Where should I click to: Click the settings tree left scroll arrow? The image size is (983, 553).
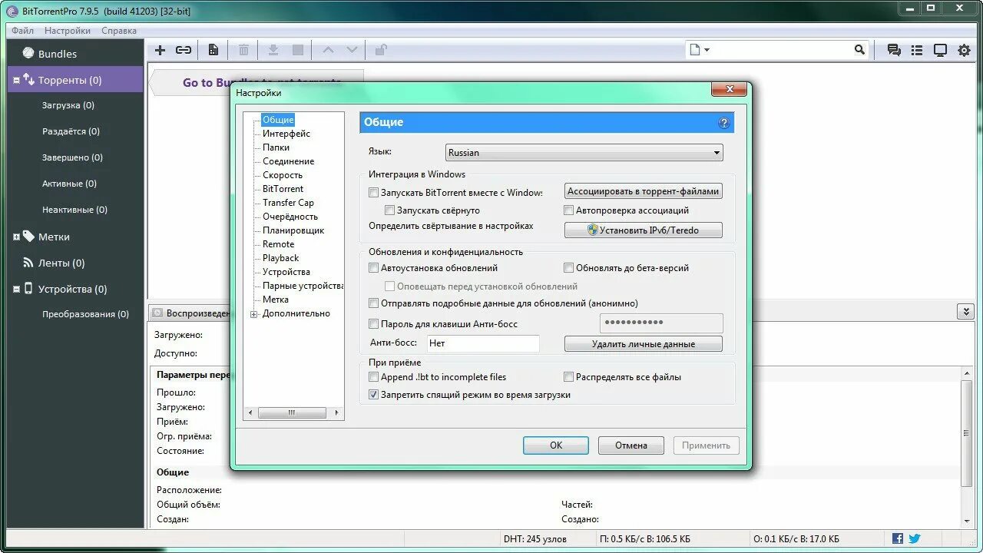point(250,413)
